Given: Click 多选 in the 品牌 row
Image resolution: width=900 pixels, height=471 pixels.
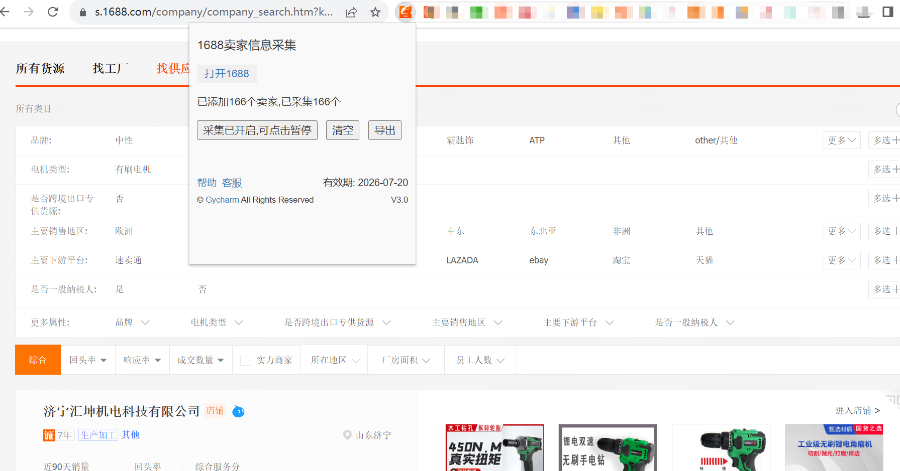Looking at the screenshot, I should 884,140.
